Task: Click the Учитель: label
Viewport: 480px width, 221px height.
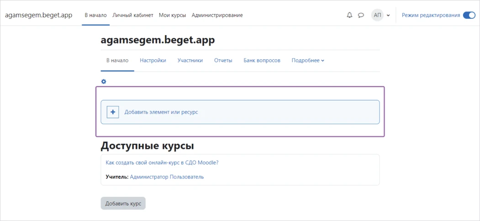Action: click(x=117, y=177)
